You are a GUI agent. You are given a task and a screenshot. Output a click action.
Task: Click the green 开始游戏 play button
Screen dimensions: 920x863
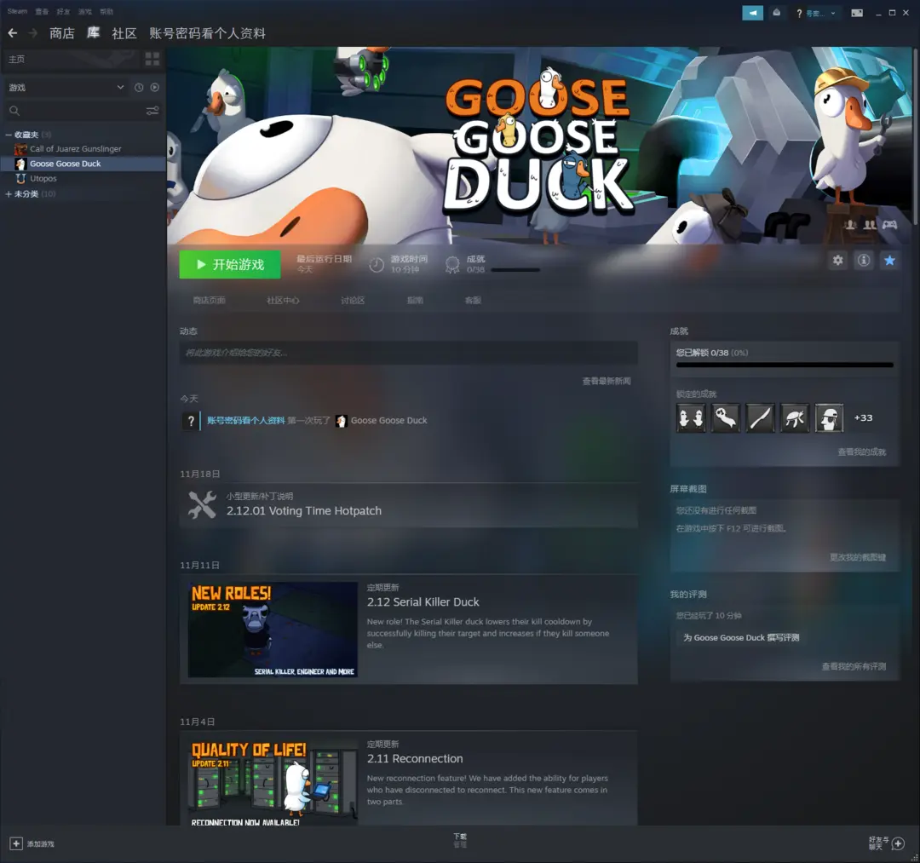230,265
